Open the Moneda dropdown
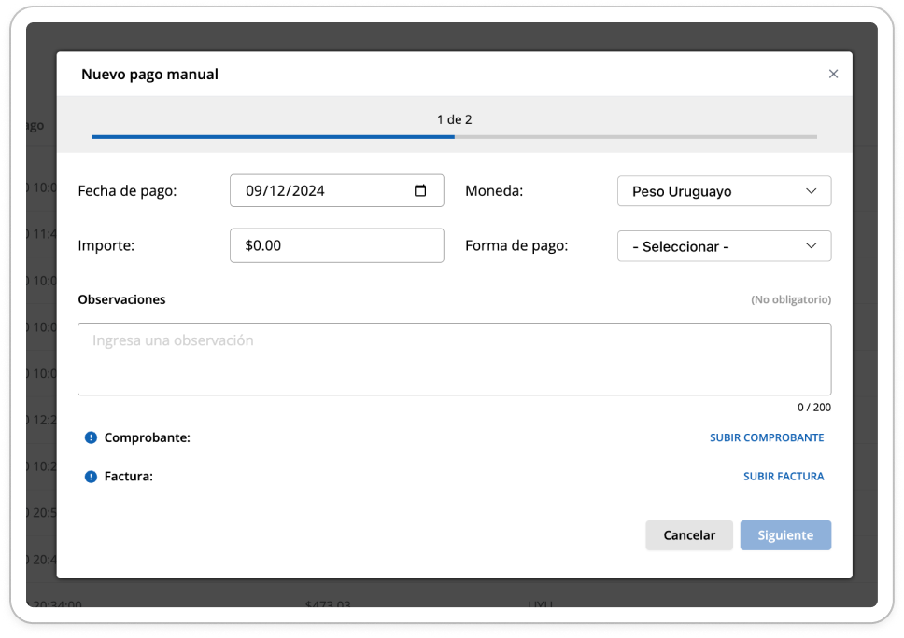 [x=724, y=191]
